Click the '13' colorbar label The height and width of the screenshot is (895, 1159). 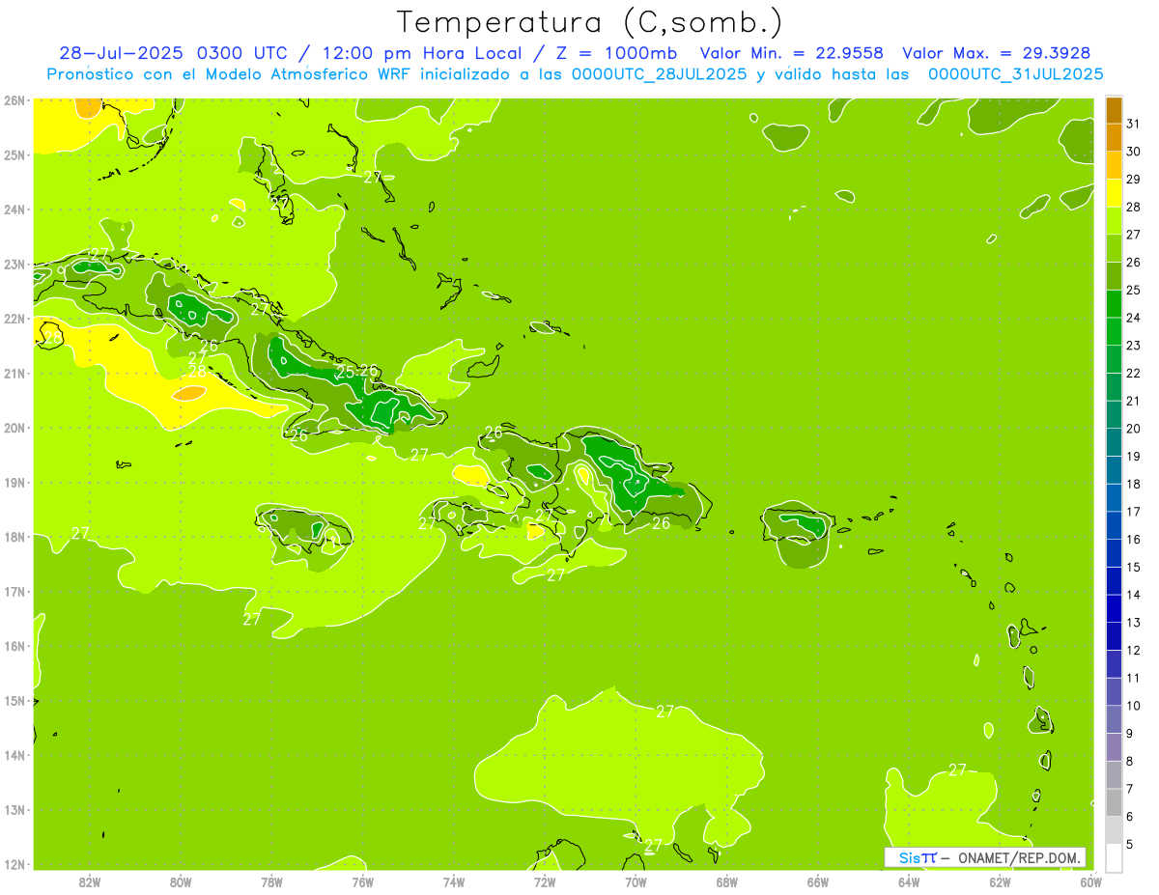(x=1133, y=623)
